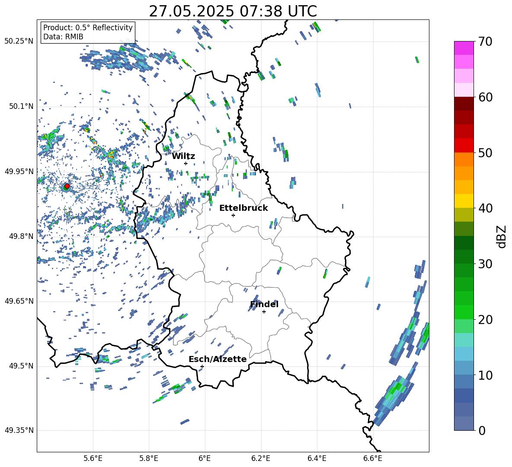This screenshot has height=467, width=512.
Task: Select the Findel station label
Action: click(x=264, y=304)
